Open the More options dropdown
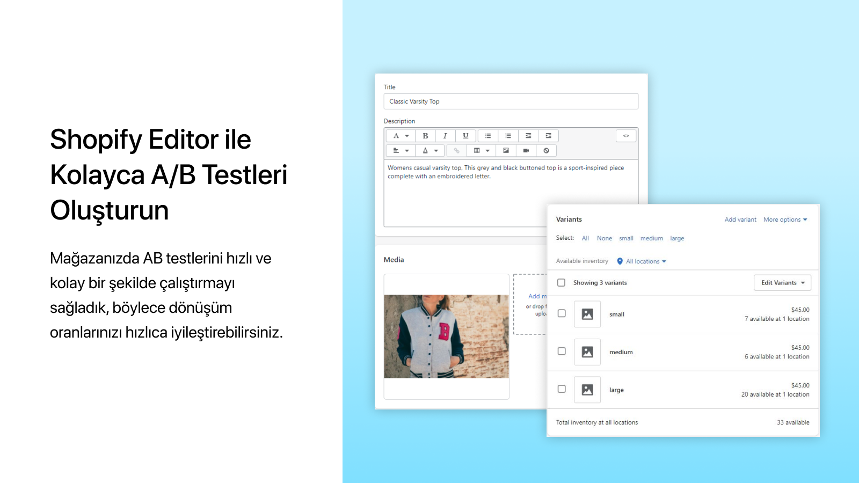Image resolution: width=859 pixels, height=483 pixels. coord(785,219)
